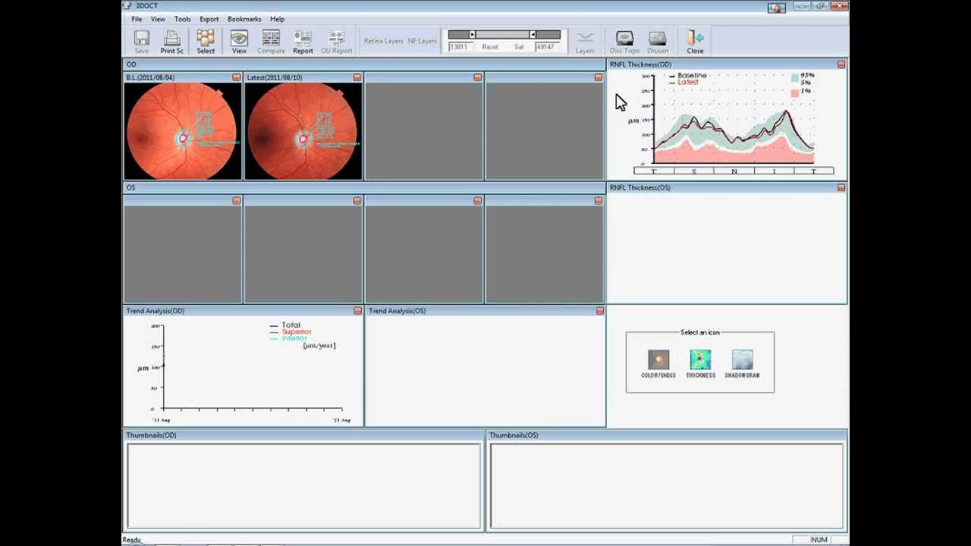Click the Drusen toolbar icon

click(x=658, y=42)
